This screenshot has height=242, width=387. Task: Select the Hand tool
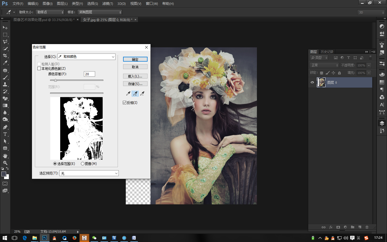coord(5,156)
